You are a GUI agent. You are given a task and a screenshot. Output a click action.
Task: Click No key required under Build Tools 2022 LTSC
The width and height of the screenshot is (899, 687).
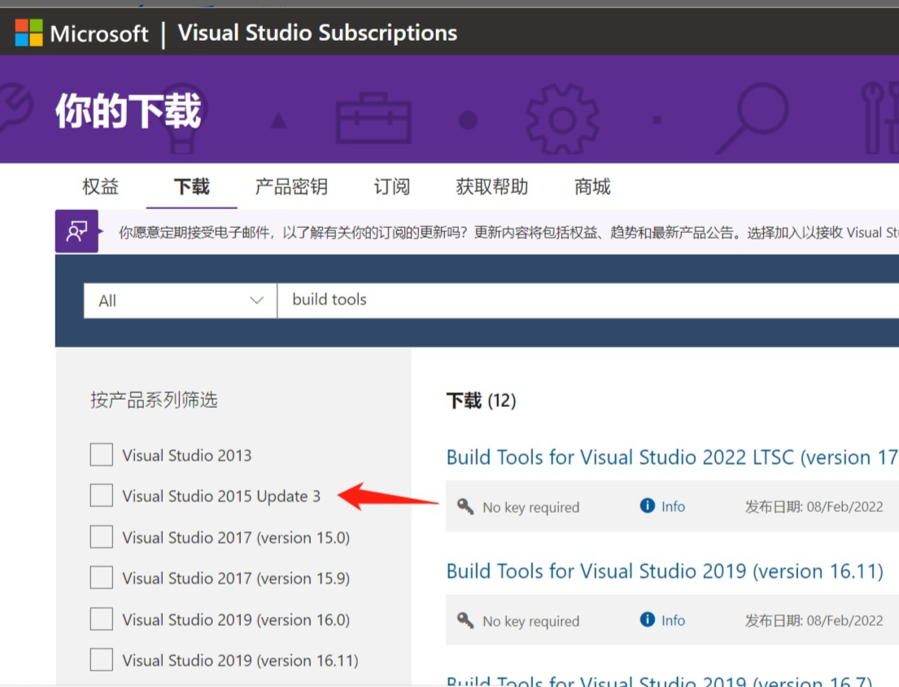[531, 507]
